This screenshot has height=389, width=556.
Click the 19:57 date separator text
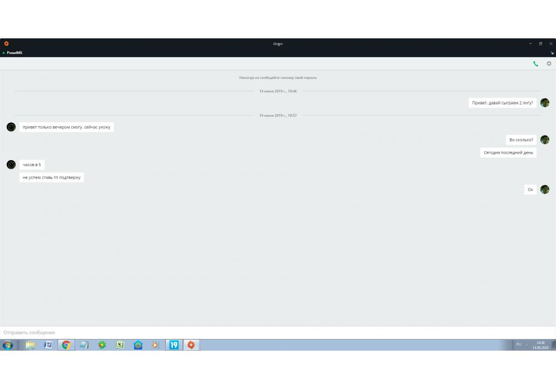tap(278, 115)
